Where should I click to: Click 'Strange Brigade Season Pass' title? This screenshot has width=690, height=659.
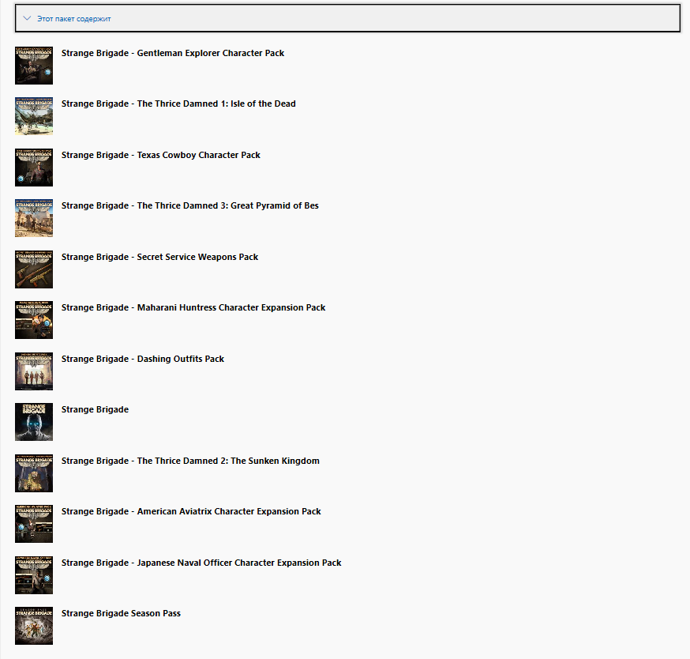click(x=121, y=613)
